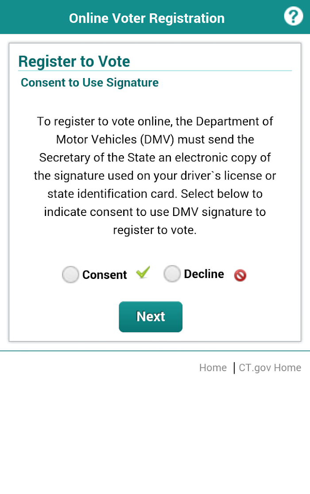Select the Consent radio button
Image resolution: width=310 pixels, height=494 pixels.
[x=70, y=274]
